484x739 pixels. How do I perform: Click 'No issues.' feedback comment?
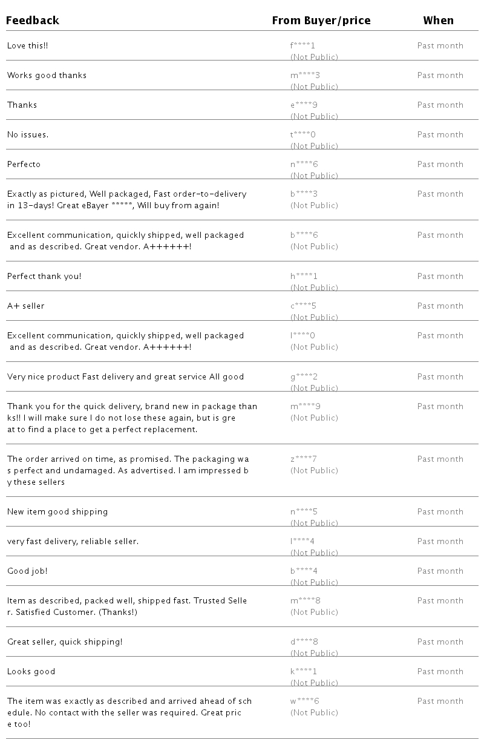(28, 134)
